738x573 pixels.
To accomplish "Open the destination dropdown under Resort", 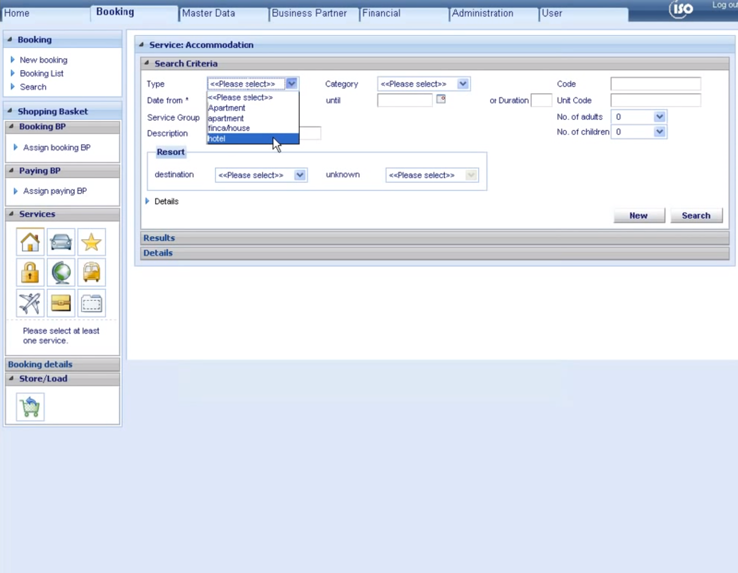I will (x=300, y=175).
